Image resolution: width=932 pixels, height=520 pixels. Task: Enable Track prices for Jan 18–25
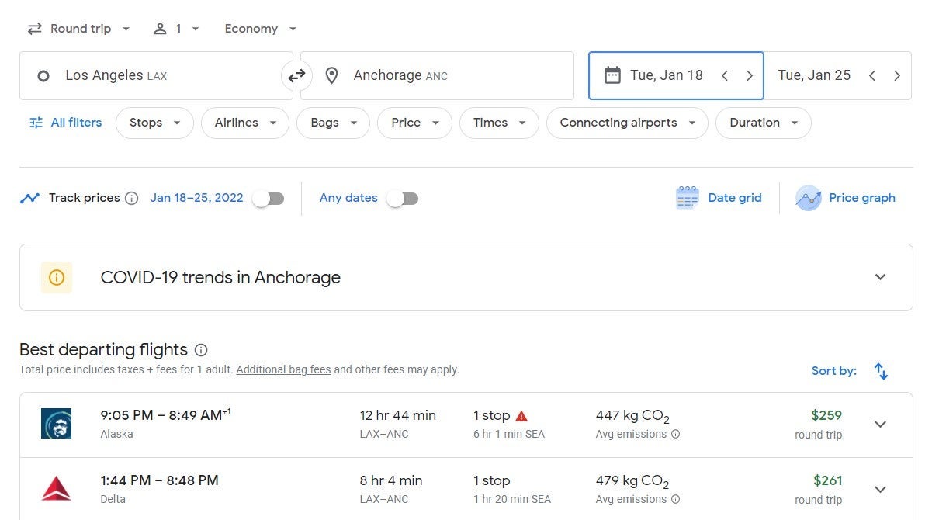point(269,199)
